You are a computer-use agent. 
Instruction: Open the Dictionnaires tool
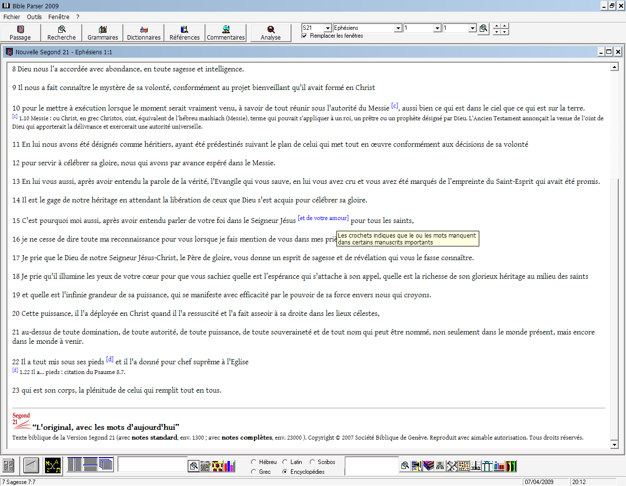(144, 33)
